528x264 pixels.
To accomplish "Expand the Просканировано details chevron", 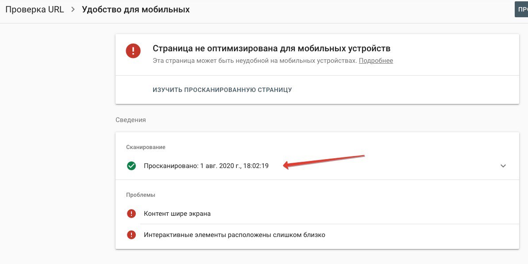I will click(x=503, y=166).
